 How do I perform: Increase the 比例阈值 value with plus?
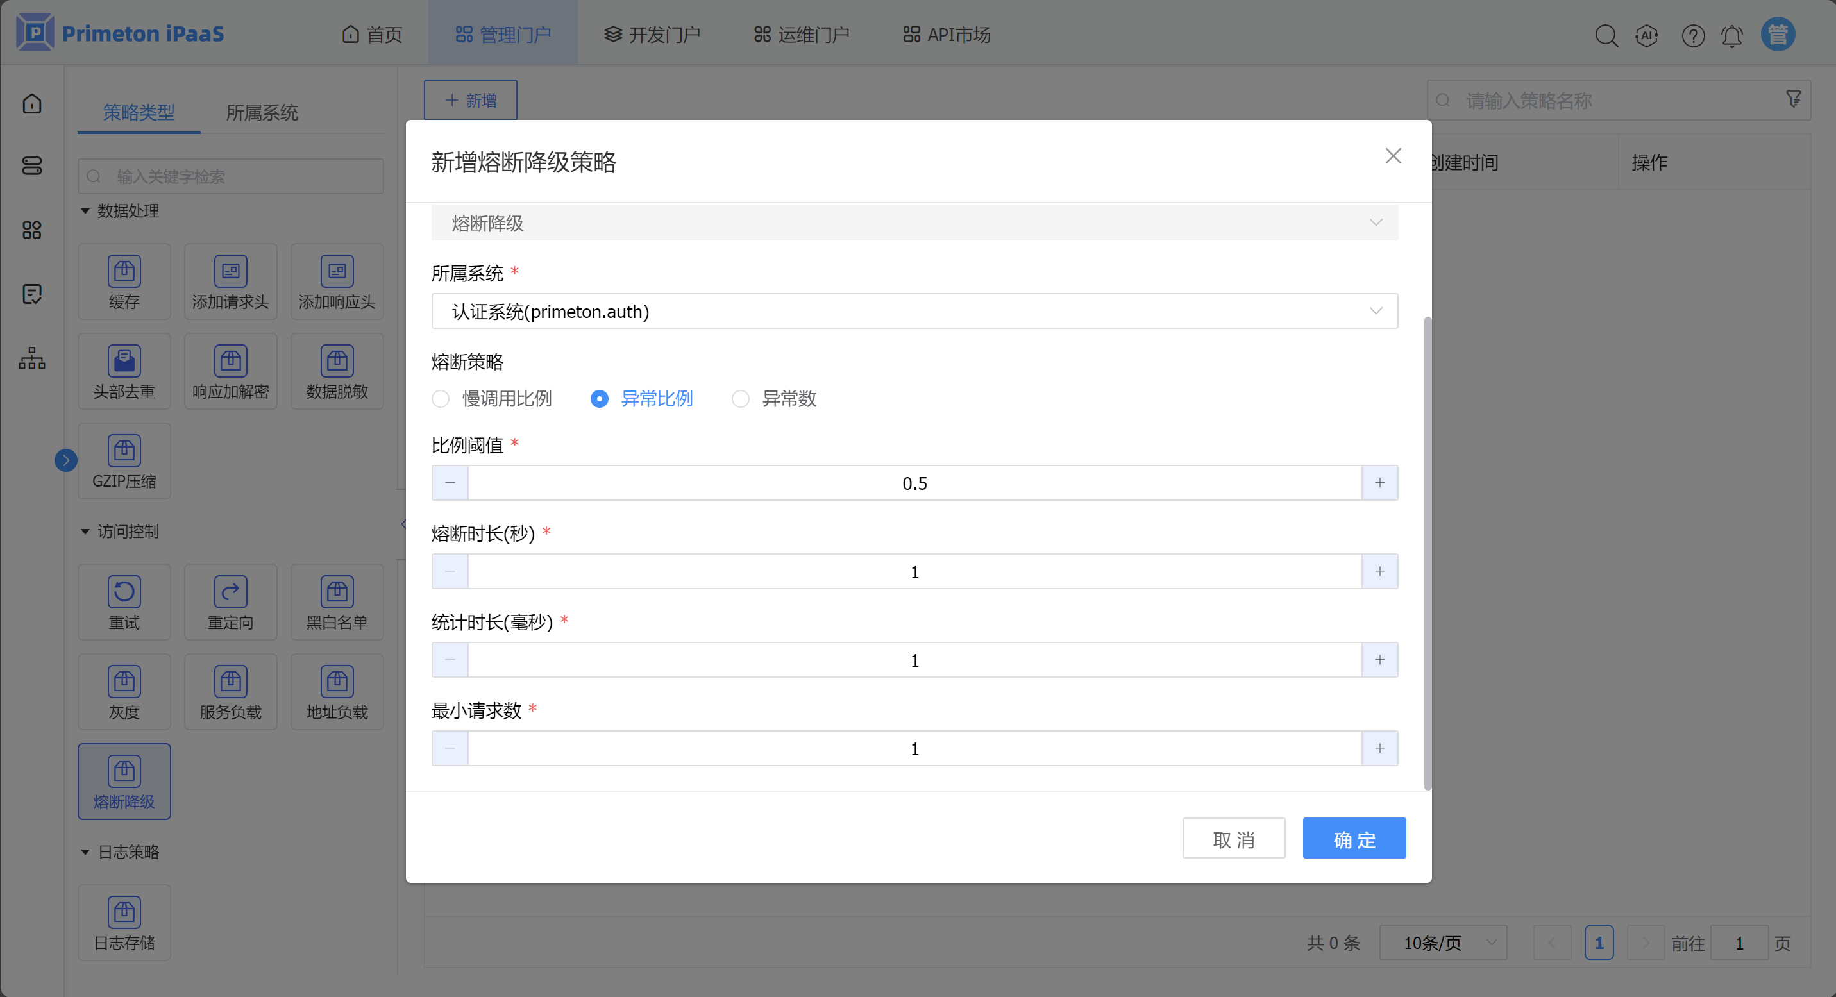1379,483
